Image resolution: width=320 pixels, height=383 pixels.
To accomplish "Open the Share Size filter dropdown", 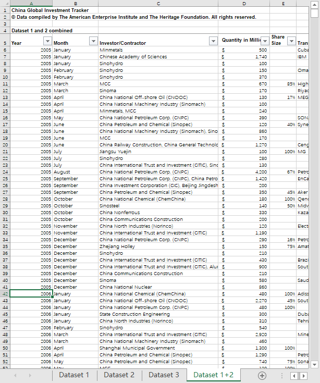I will (x=291, y=41).
